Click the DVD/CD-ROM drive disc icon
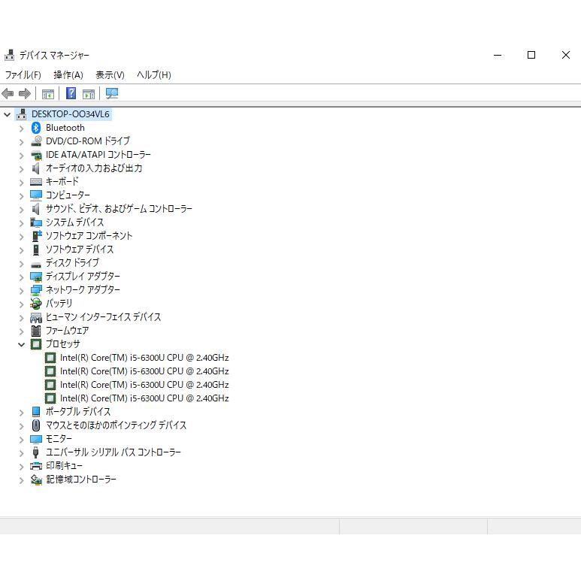Viewport: 581px width, 581px height. tap(36, 141)
